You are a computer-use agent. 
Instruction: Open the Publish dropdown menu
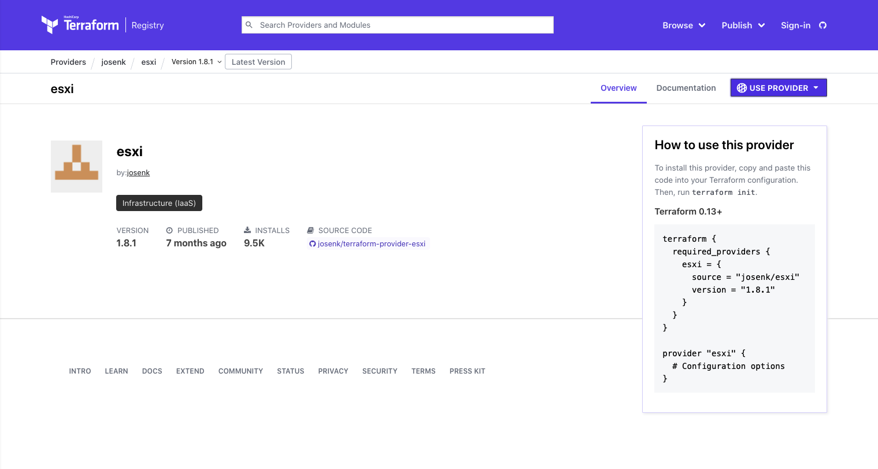click(x=742, y=25)
